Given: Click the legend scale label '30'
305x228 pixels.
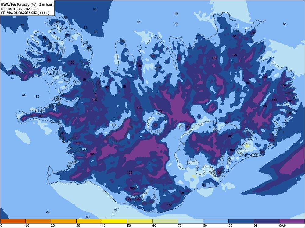Looking at the screenshot, I should (x=78, y=226).
